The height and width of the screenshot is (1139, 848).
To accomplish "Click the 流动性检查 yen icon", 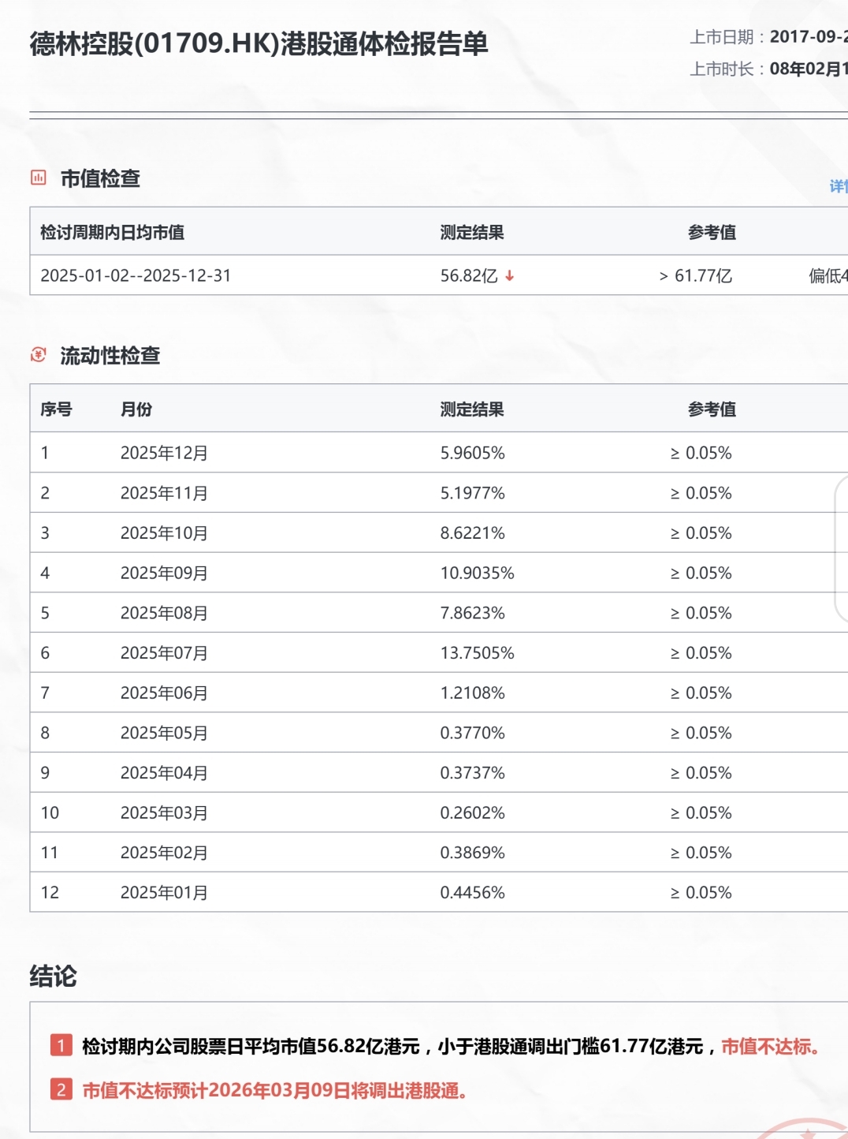I will [x=39, y=355].
